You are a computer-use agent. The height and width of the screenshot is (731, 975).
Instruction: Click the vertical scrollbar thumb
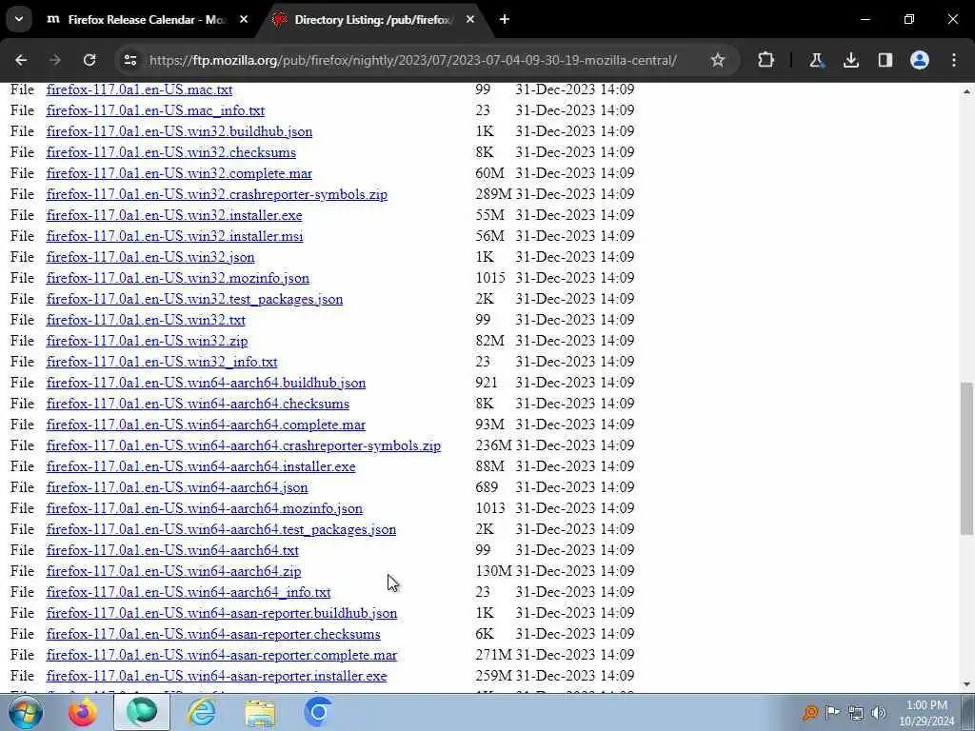[967, 459]
